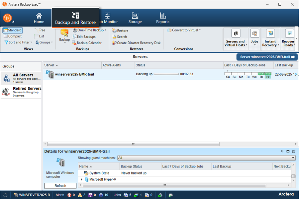Open the Reports tab
Viewport: 299px width, 199px height.
coord(163,18)
